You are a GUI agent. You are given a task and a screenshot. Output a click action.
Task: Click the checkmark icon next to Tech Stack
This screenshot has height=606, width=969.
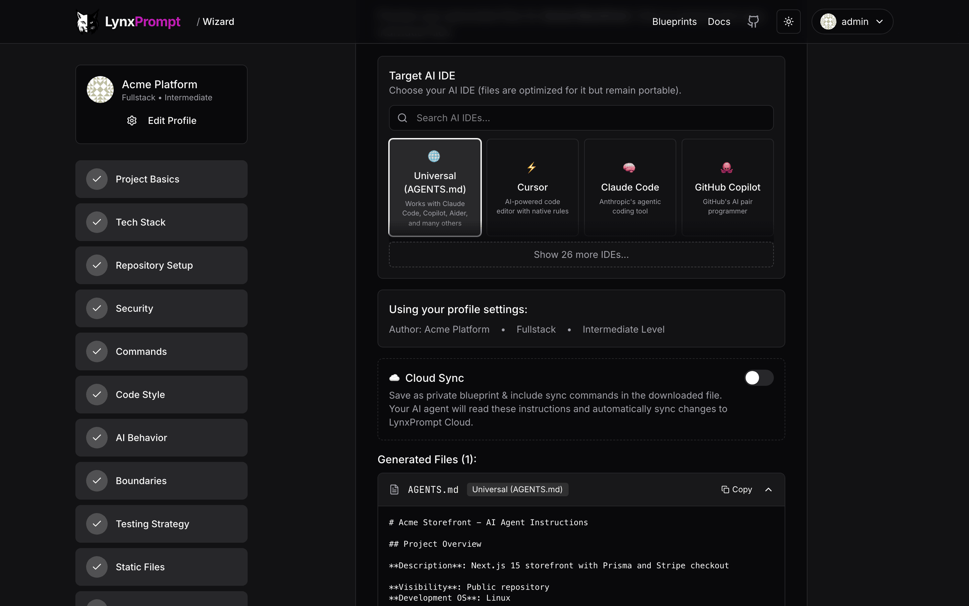click(x=97, y=222)
